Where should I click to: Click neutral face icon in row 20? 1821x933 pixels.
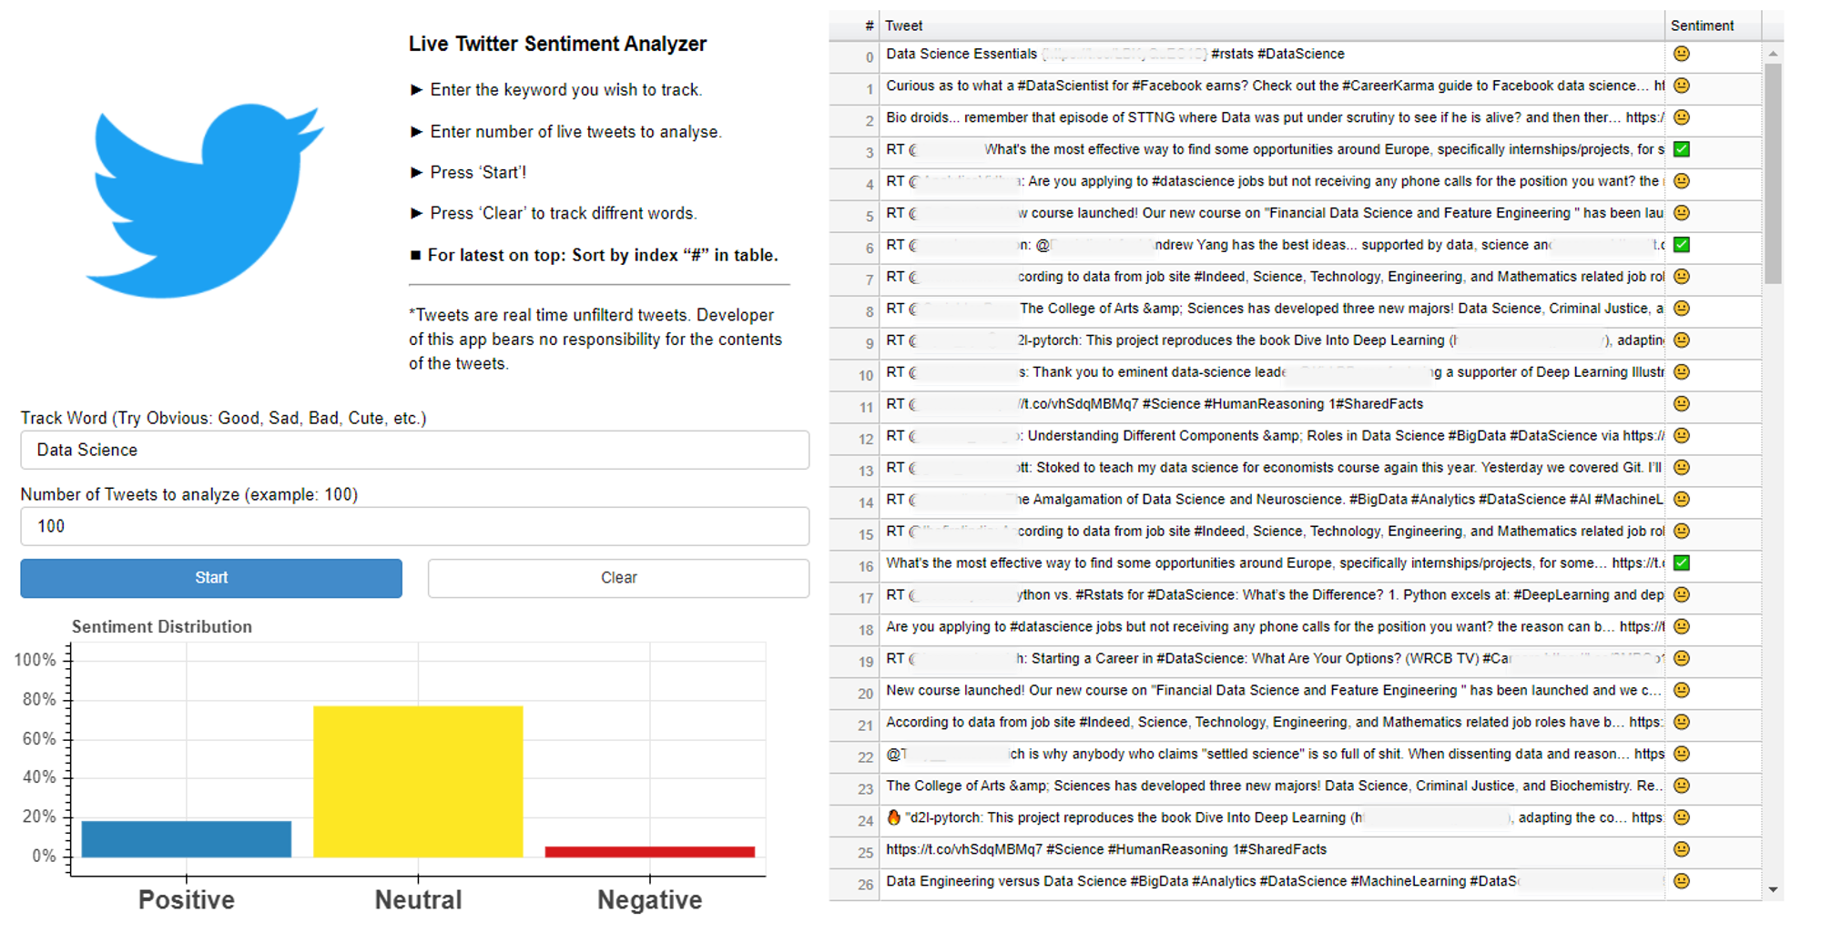point(1682,691)
